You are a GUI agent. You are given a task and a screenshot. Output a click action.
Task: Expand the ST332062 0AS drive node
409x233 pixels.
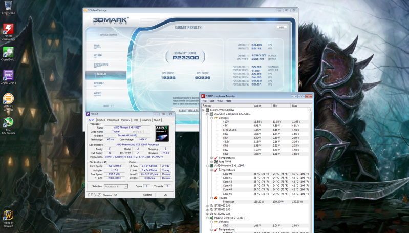pos(208,214)
